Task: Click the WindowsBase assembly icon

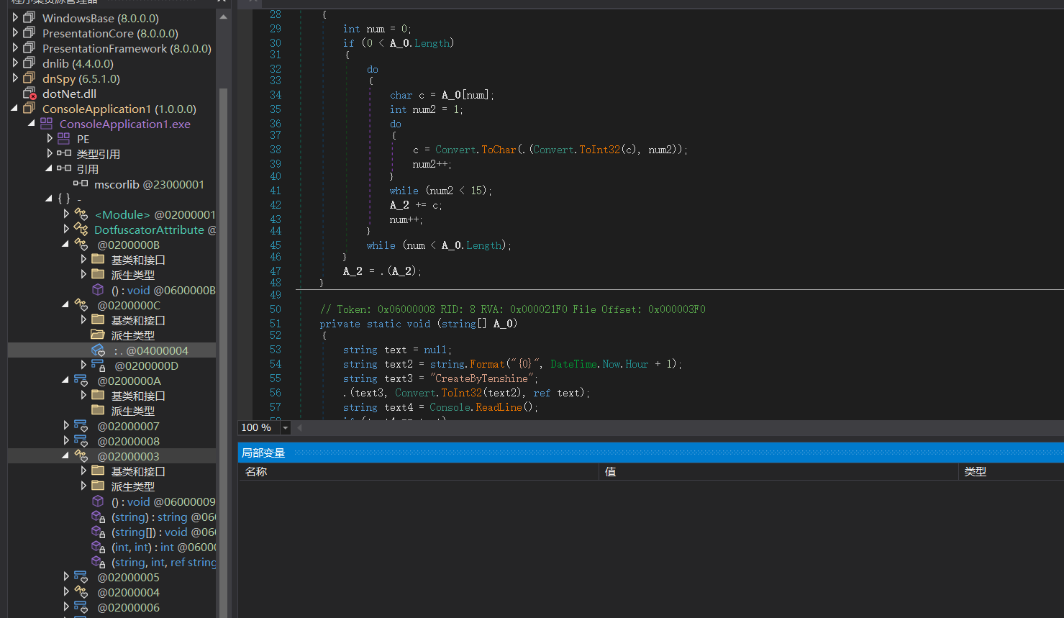Action: [x=29, y=17]
